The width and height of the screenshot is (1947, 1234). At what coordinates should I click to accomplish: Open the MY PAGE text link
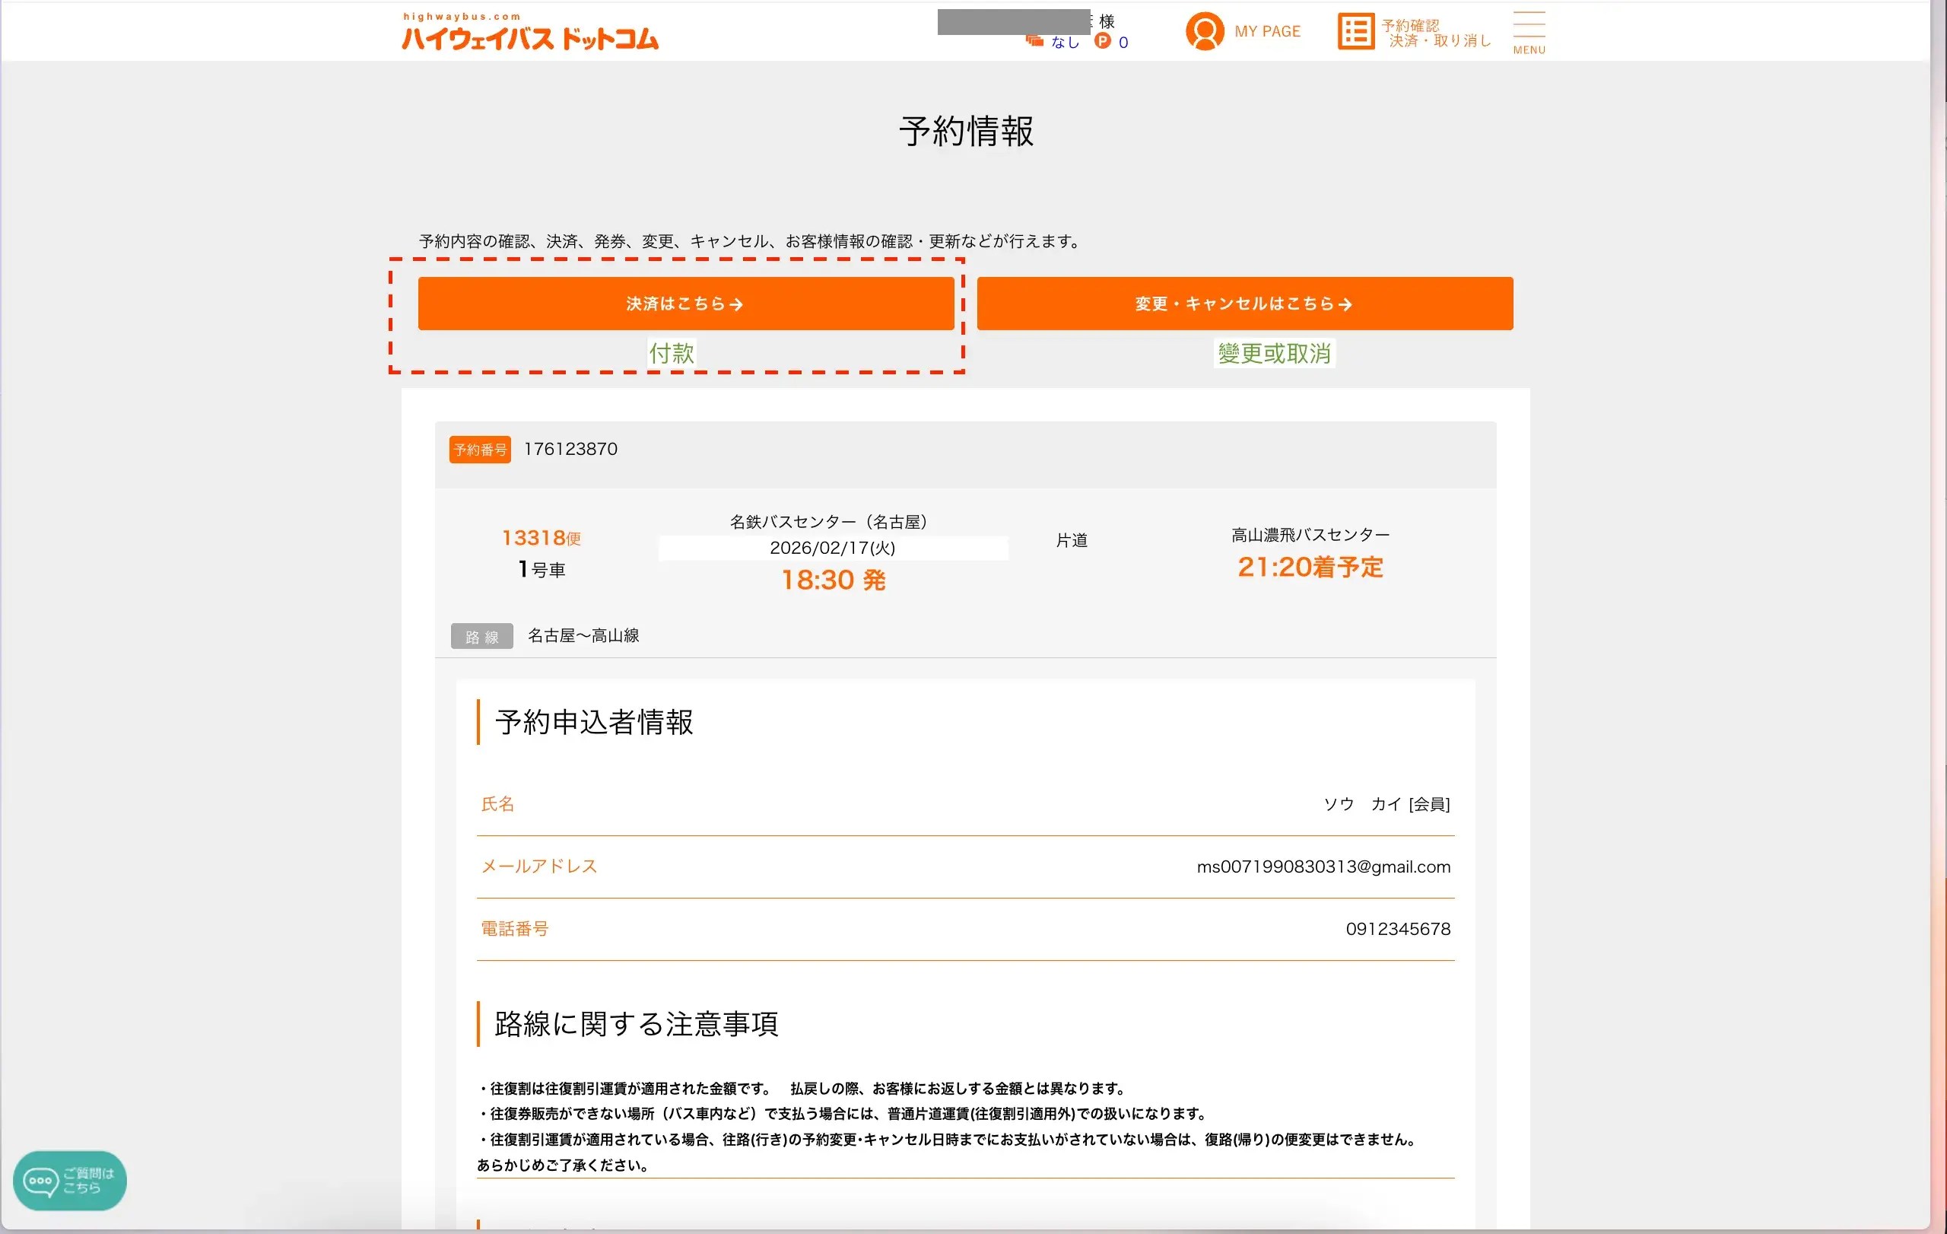point(1267,31)
